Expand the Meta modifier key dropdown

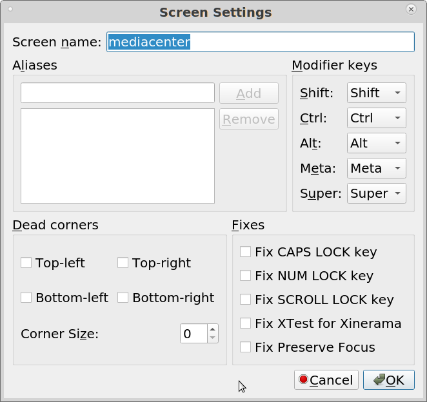[376, 168]
